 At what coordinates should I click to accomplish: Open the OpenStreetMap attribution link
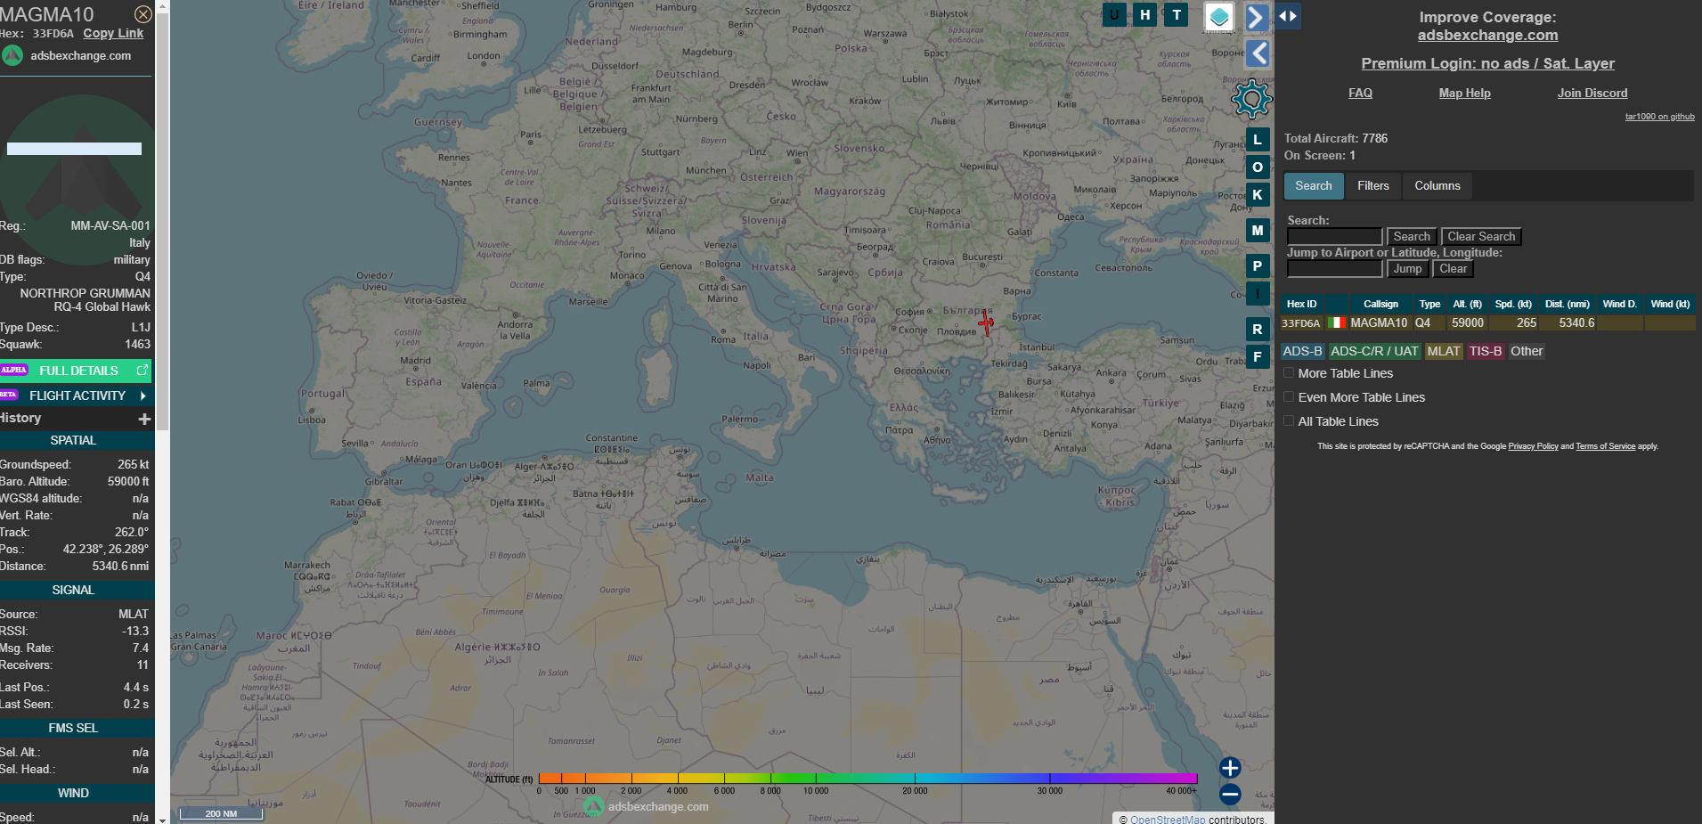1168,820
